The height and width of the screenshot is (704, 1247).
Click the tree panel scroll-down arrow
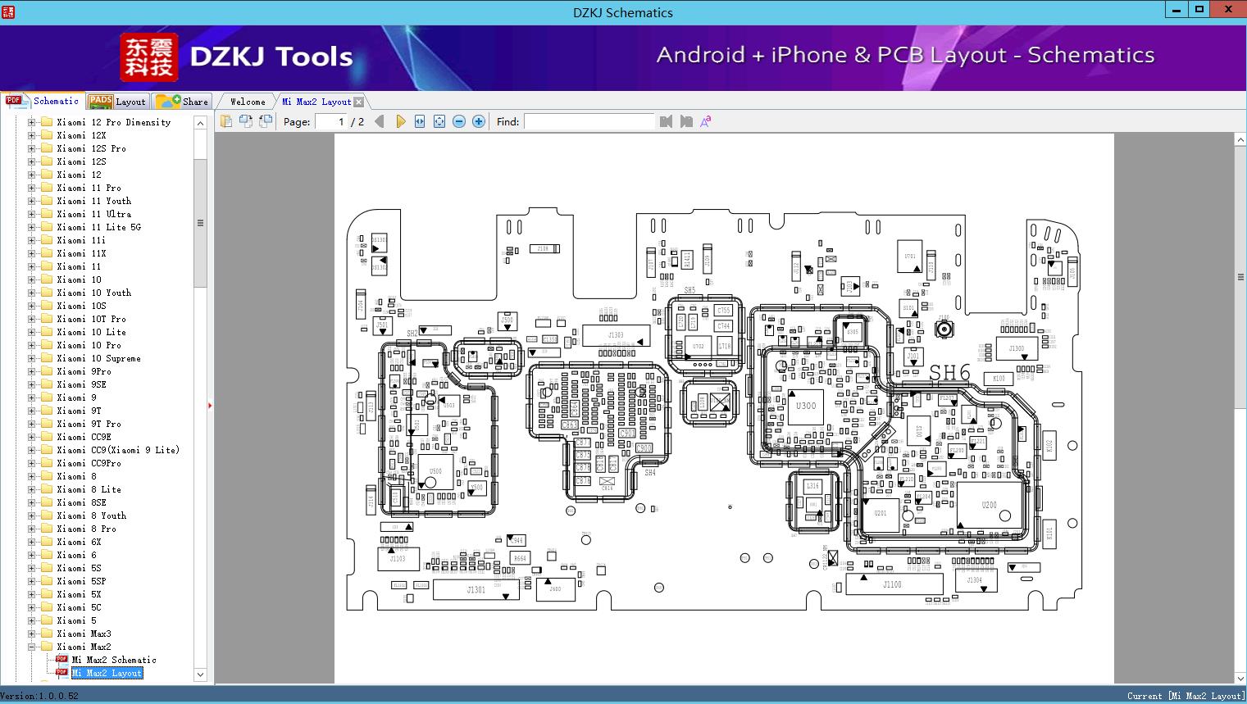(200, 674)
